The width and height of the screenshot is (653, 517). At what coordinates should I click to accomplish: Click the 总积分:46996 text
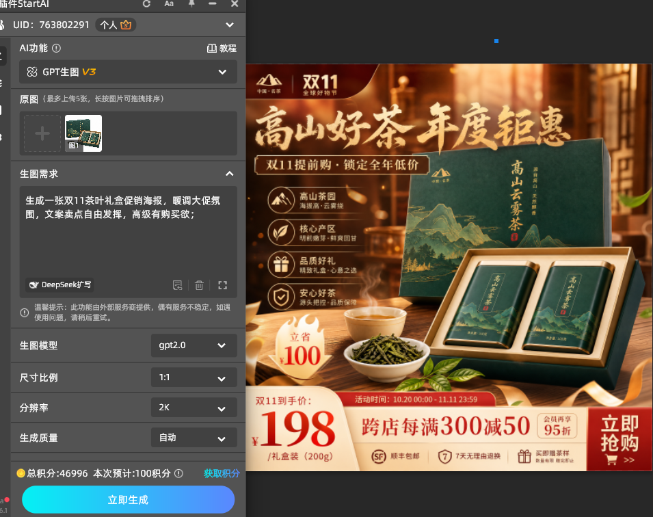coord(57,473)
